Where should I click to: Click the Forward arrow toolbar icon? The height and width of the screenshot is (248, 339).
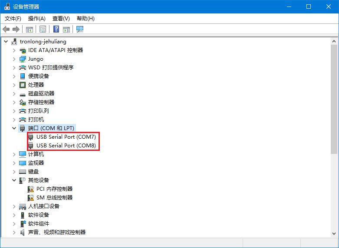tap(16, 29)
